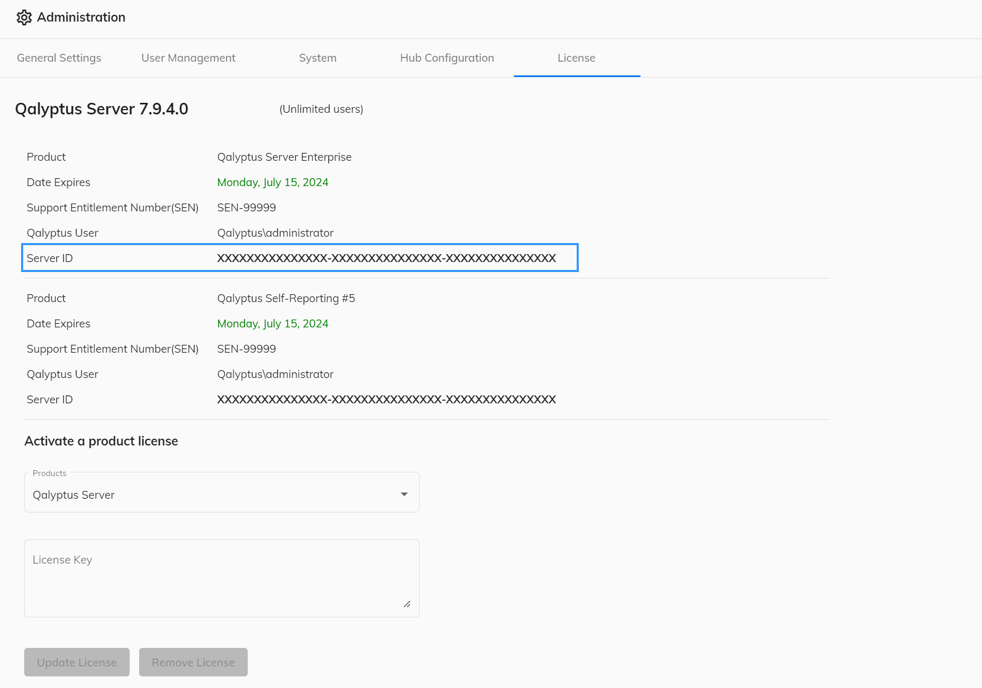Open the Products dropdown arrow

pyautogui.click(x=404, y=494)
